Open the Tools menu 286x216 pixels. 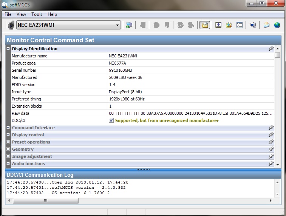(x=37, y=14)
